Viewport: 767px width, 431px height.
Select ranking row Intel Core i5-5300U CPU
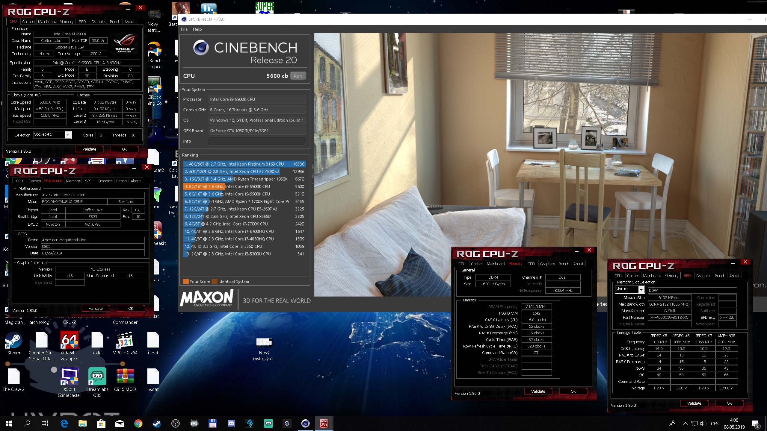tap(244, 254)
